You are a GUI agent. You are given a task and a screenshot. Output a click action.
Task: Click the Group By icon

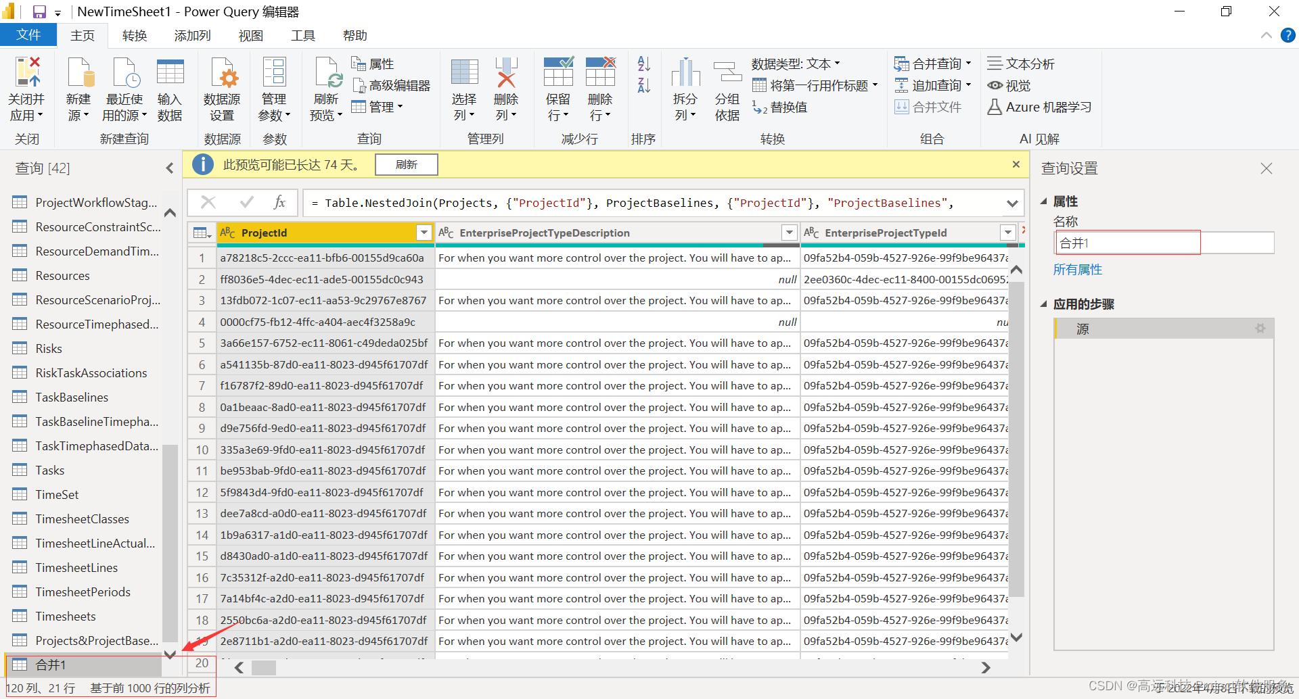click(727, 72)
